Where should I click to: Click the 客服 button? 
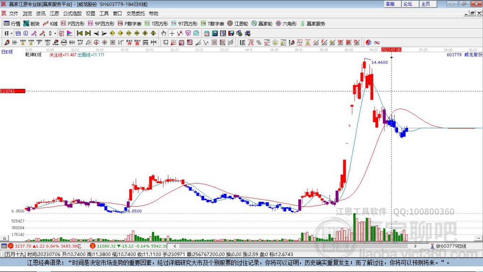click(x=392, y=4)
